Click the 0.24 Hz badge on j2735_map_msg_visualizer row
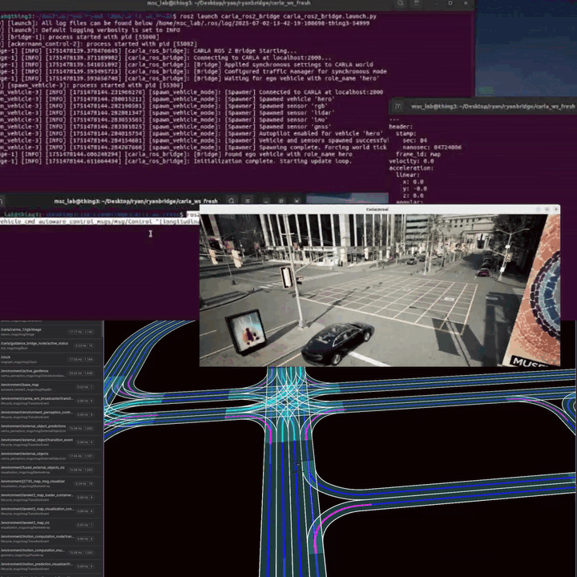Viewport: 577px width, 577px height. pos(84,483)
